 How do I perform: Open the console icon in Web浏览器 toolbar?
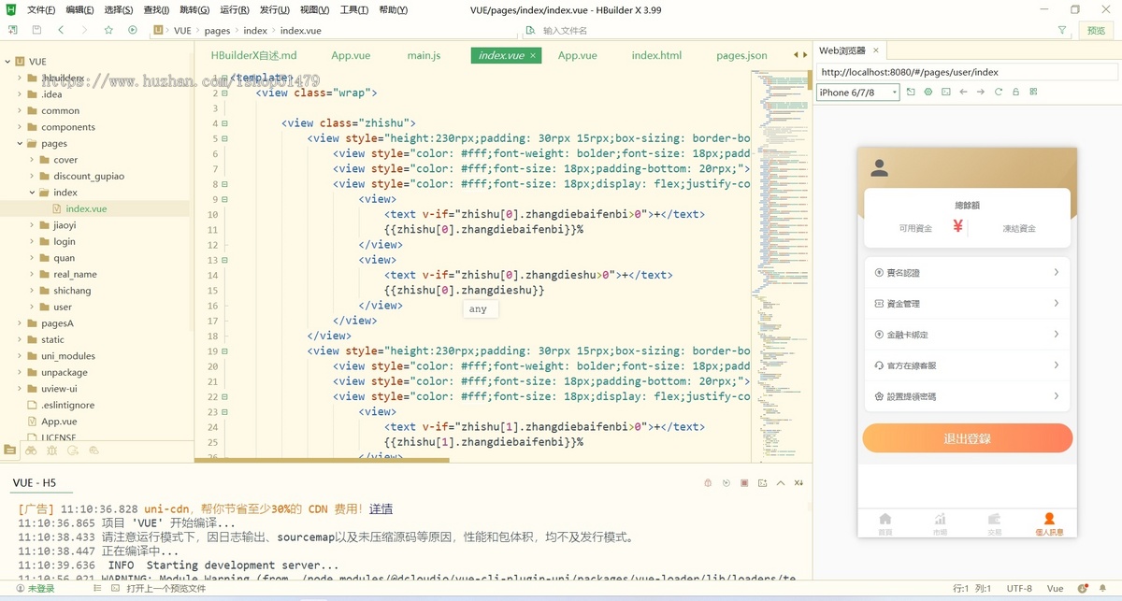coord(946,92)
